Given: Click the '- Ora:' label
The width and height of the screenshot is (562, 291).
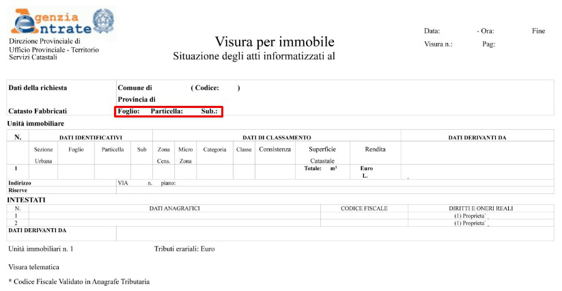Looking at the screenshot, I should (x=486, y=31).
